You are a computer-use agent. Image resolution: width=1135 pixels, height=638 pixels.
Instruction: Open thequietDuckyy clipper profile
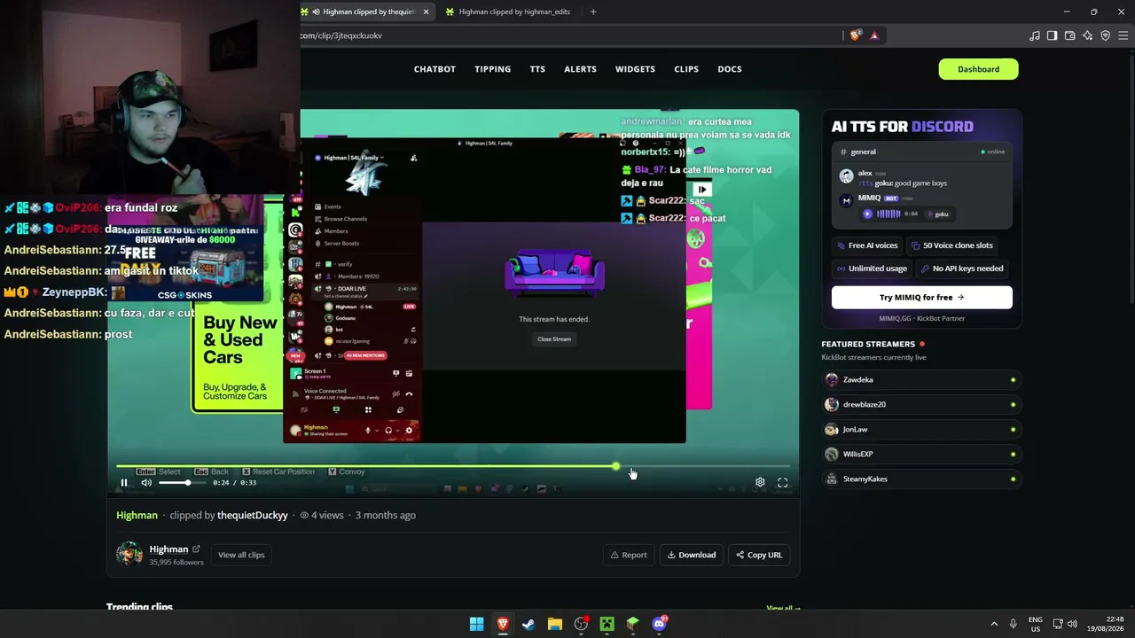253,515
